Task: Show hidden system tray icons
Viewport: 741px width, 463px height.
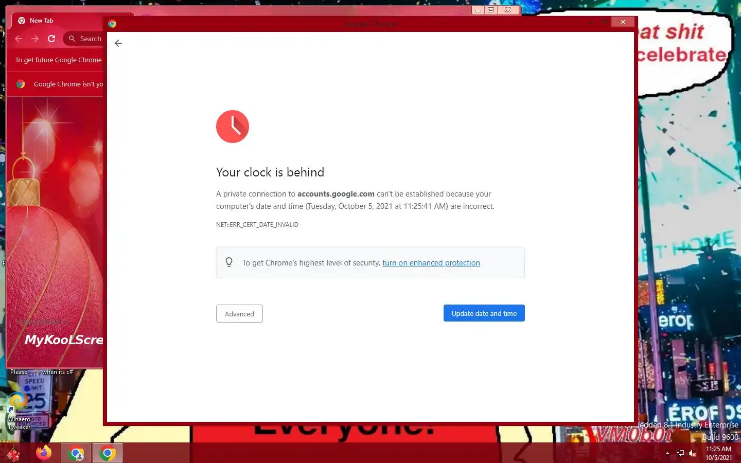Action: tap(667, 453)
